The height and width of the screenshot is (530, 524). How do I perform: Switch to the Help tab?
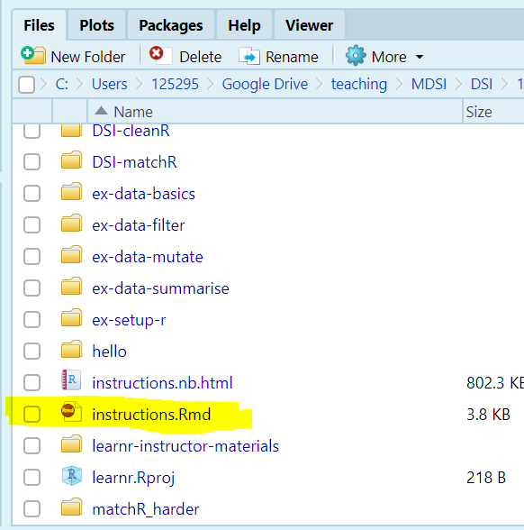pyautogui.click(x=245, y=25)
